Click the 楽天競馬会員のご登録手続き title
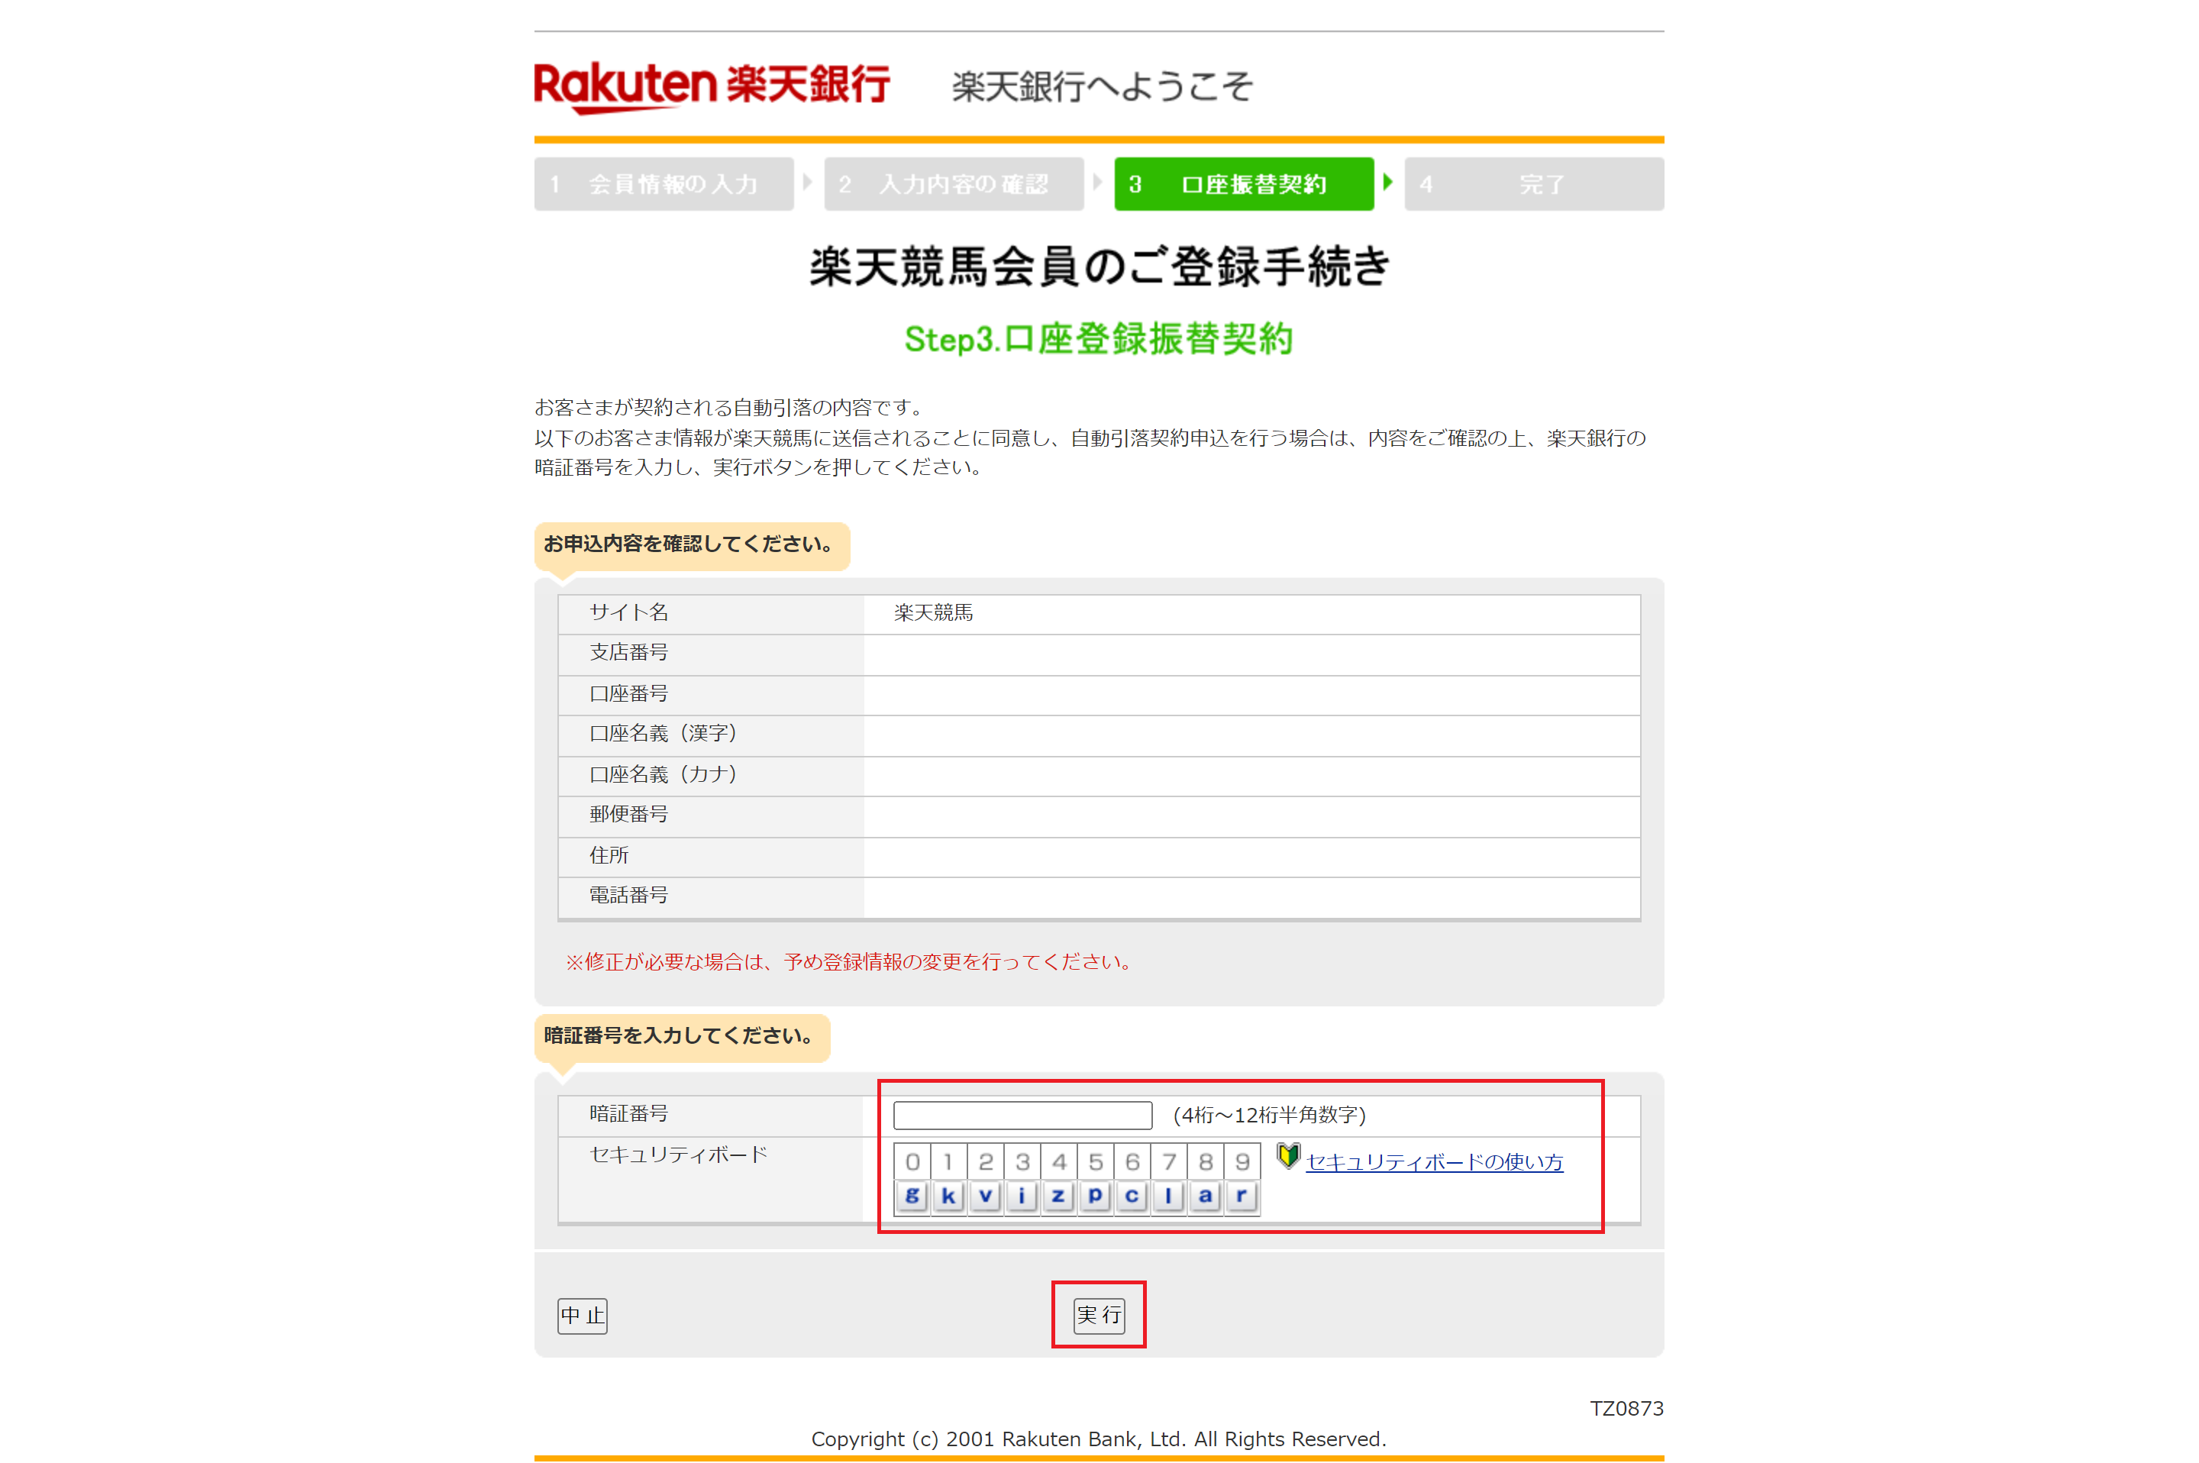The height and width of the screenshot is (1463, 2199). click(x=1099, y=266)
